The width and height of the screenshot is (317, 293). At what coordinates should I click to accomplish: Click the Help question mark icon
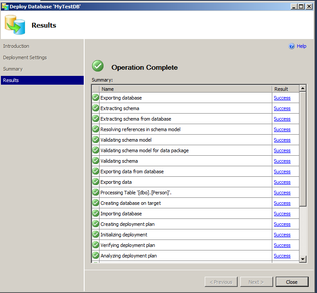(292, 46)
